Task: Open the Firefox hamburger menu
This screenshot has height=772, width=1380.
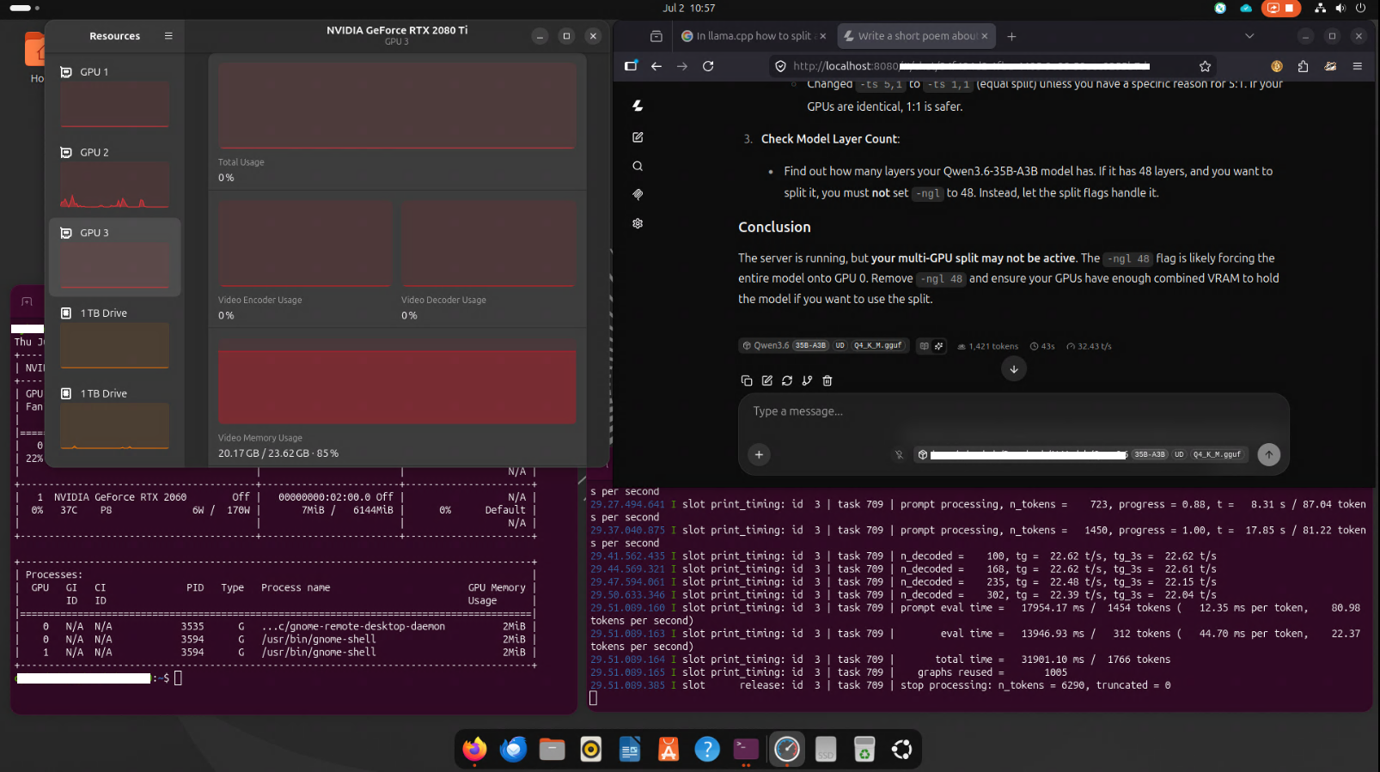Action: tap(1358, 66)
